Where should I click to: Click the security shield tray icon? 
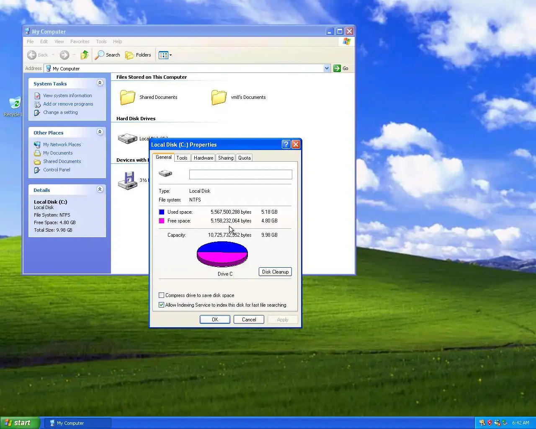[x=490, y=423]
